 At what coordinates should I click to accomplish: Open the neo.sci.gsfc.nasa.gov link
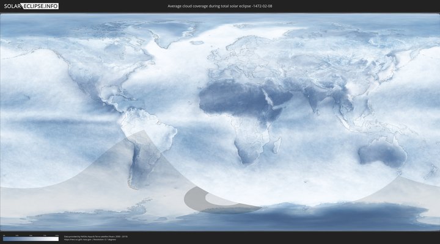pos(78,239)
